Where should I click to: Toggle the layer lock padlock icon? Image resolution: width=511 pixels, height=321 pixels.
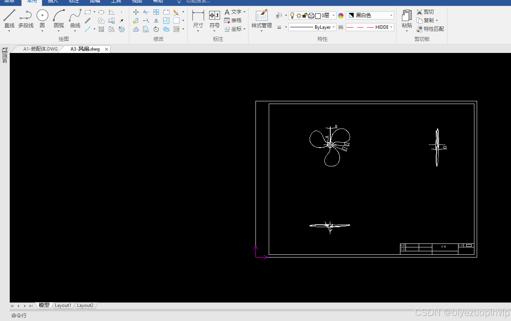(305, 16)
